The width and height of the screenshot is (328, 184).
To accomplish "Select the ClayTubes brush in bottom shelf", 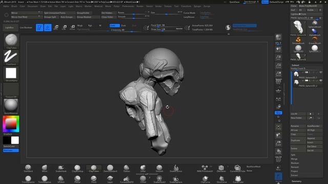I will (x=94, y=168).
